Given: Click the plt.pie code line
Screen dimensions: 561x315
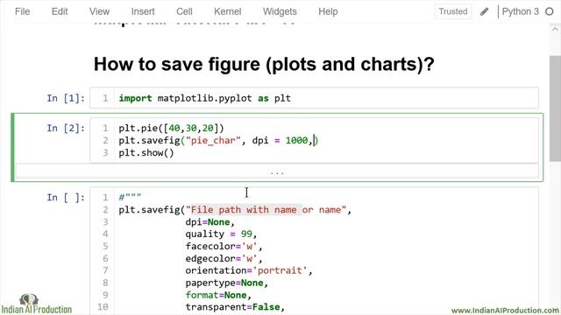Looking at the screenshot, I should point(171,129).
